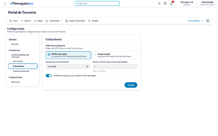218x136 pixels.
Task: Click the Integraciones sidebar heading
Action: click(15, 77)
